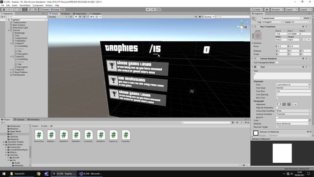
Task: Click the Gizmos button in Scene view
Action: click(x=209, y=17)
